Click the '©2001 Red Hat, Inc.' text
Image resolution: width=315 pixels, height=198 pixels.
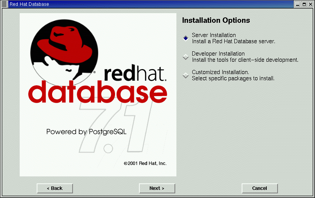[145, 164]
